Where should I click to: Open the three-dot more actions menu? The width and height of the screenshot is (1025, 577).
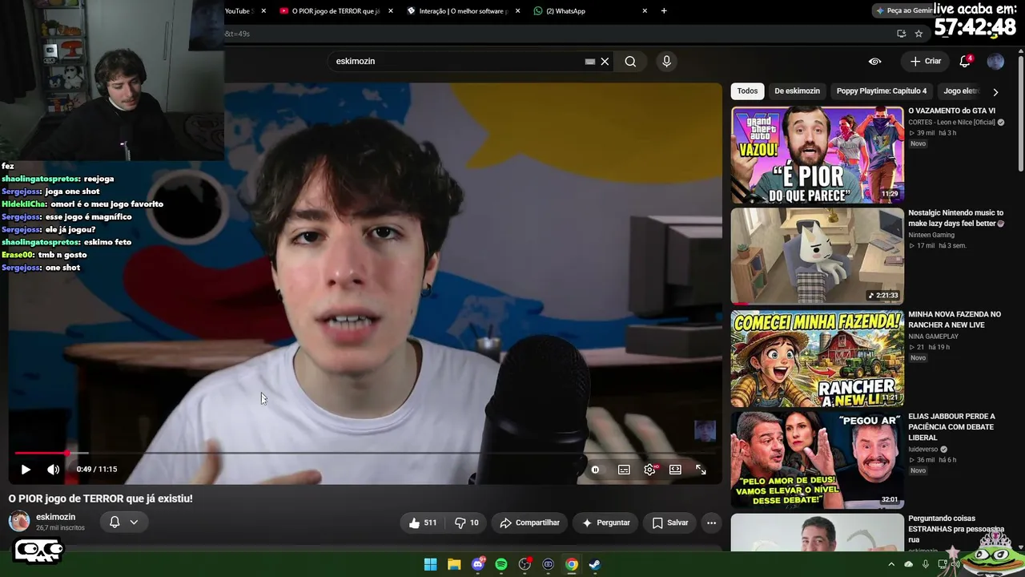click(711, 523)
